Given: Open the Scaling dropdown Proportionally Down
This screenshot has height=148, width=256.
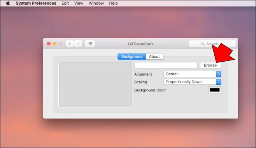Looking at the screenshot, I should coord(192,82).
